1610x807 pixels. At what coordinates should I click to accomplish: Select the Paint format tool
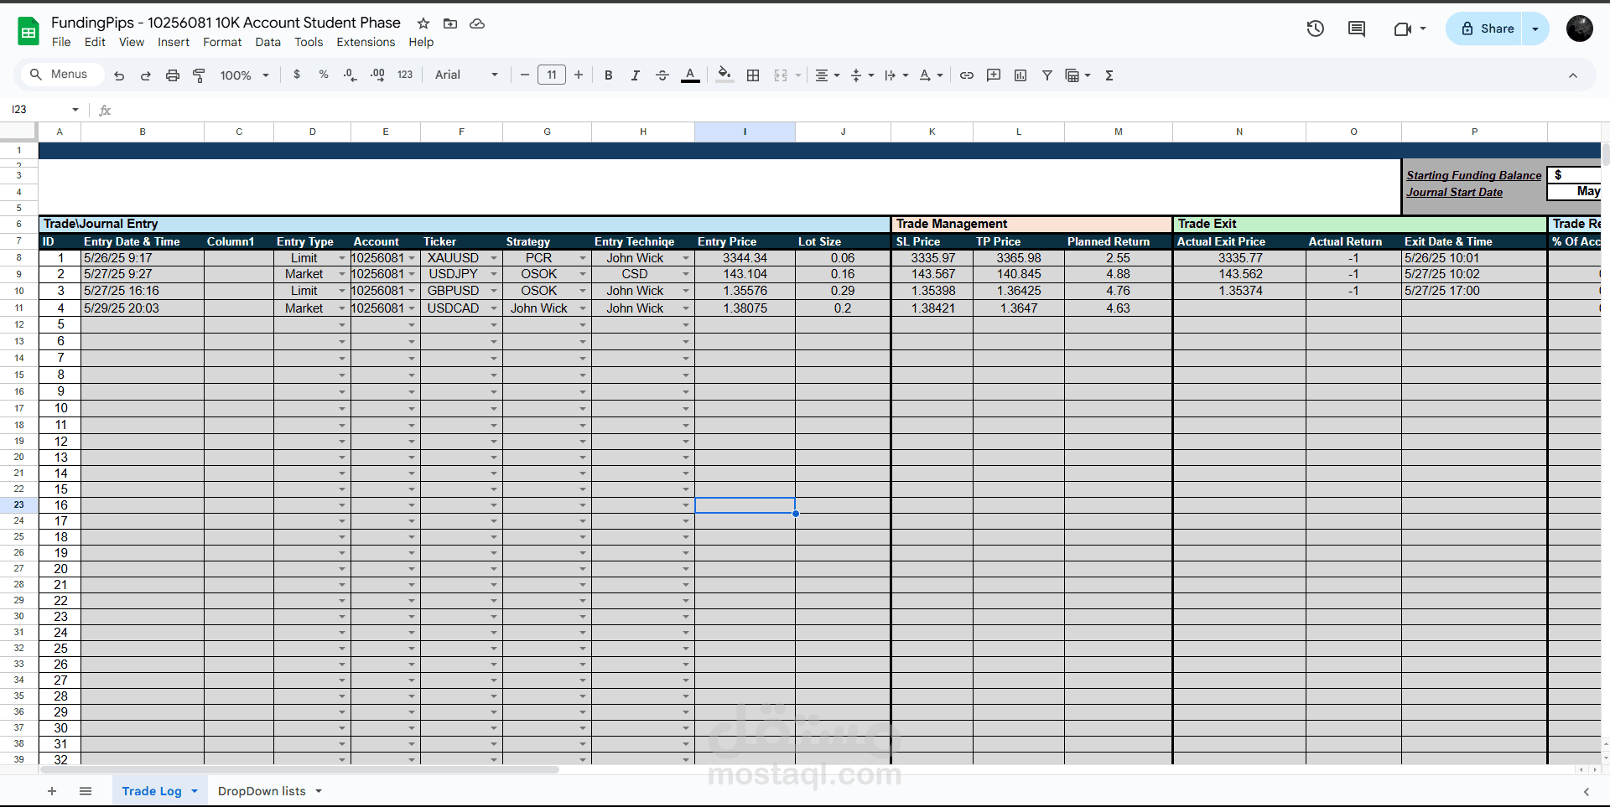pyautogui.click(x=199, y=75)
